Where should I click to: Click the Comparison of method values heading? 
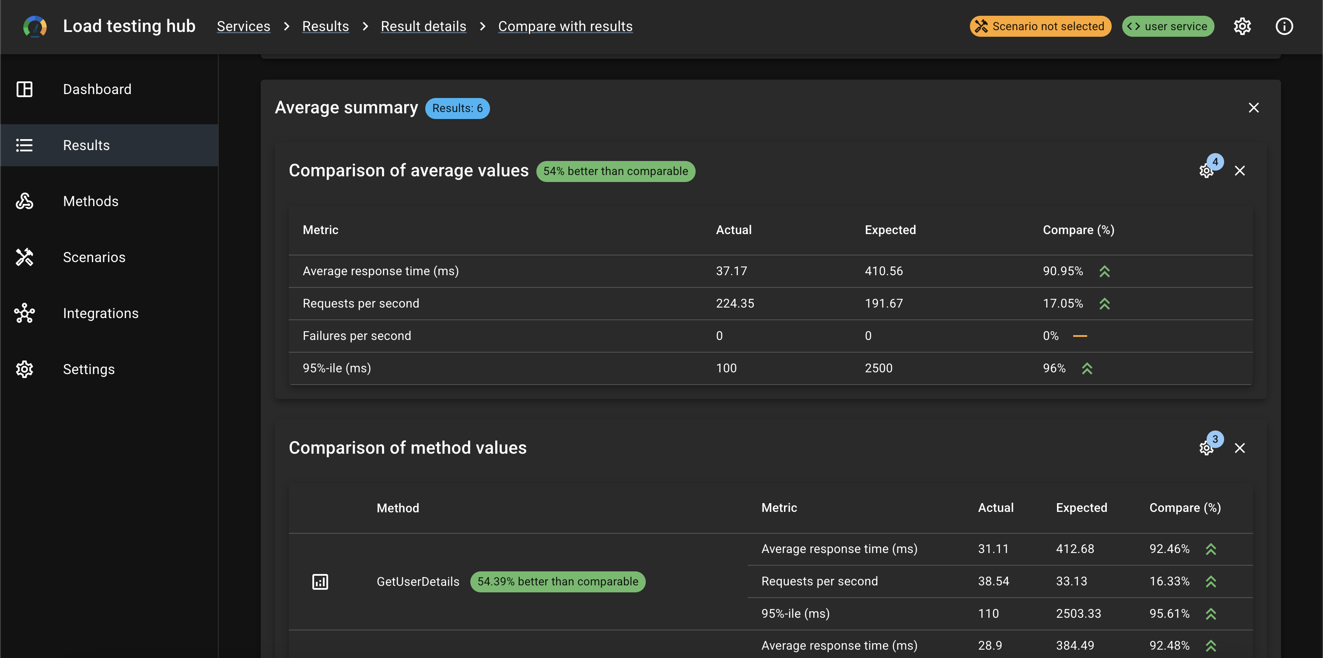407,448
